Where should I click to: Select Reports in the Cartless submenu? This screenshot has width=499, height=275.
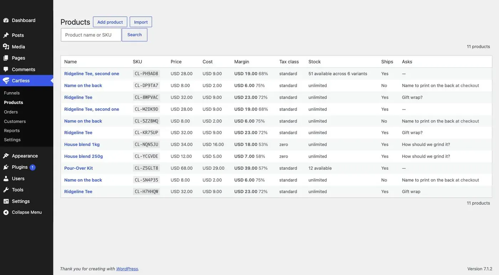12,131
